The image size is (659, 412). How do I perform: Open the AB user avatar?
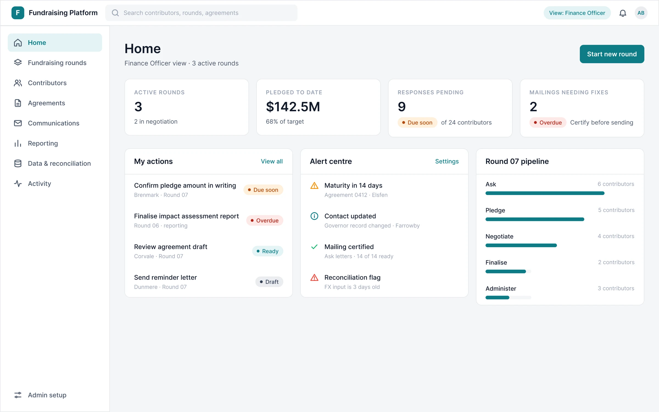[x=641, y=13]
